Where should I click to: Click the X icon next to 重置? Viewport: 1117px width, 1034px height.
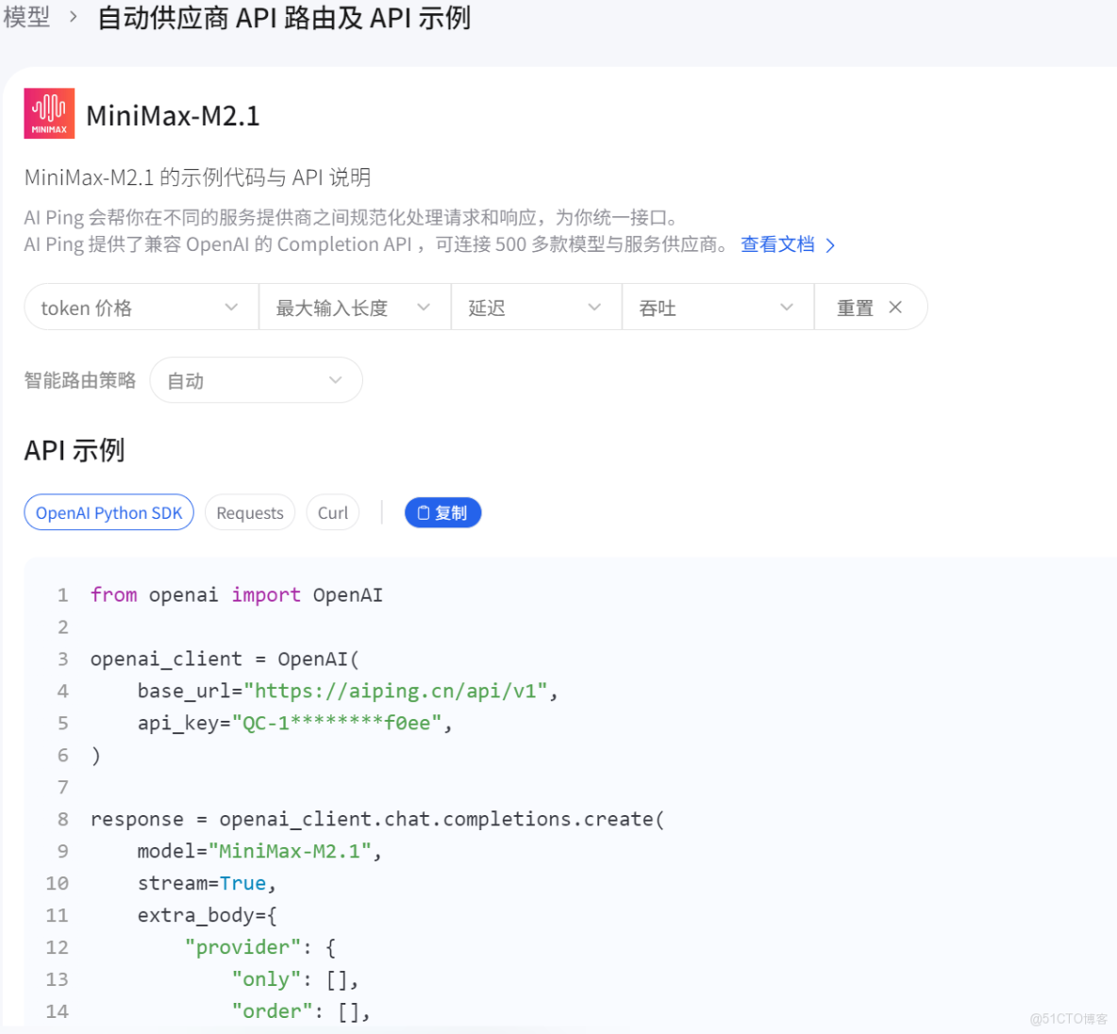(x=896, y=307)
